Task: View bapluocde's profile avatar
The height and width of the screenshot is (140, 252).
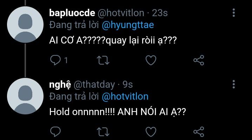Action: [x=25, y=25]
